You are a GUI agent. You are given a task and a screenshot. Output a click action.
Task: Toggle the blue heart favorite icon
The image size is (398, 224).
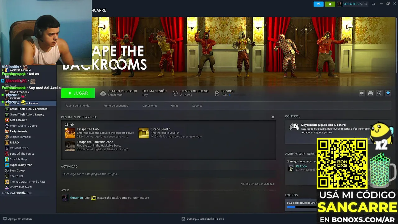388,93
